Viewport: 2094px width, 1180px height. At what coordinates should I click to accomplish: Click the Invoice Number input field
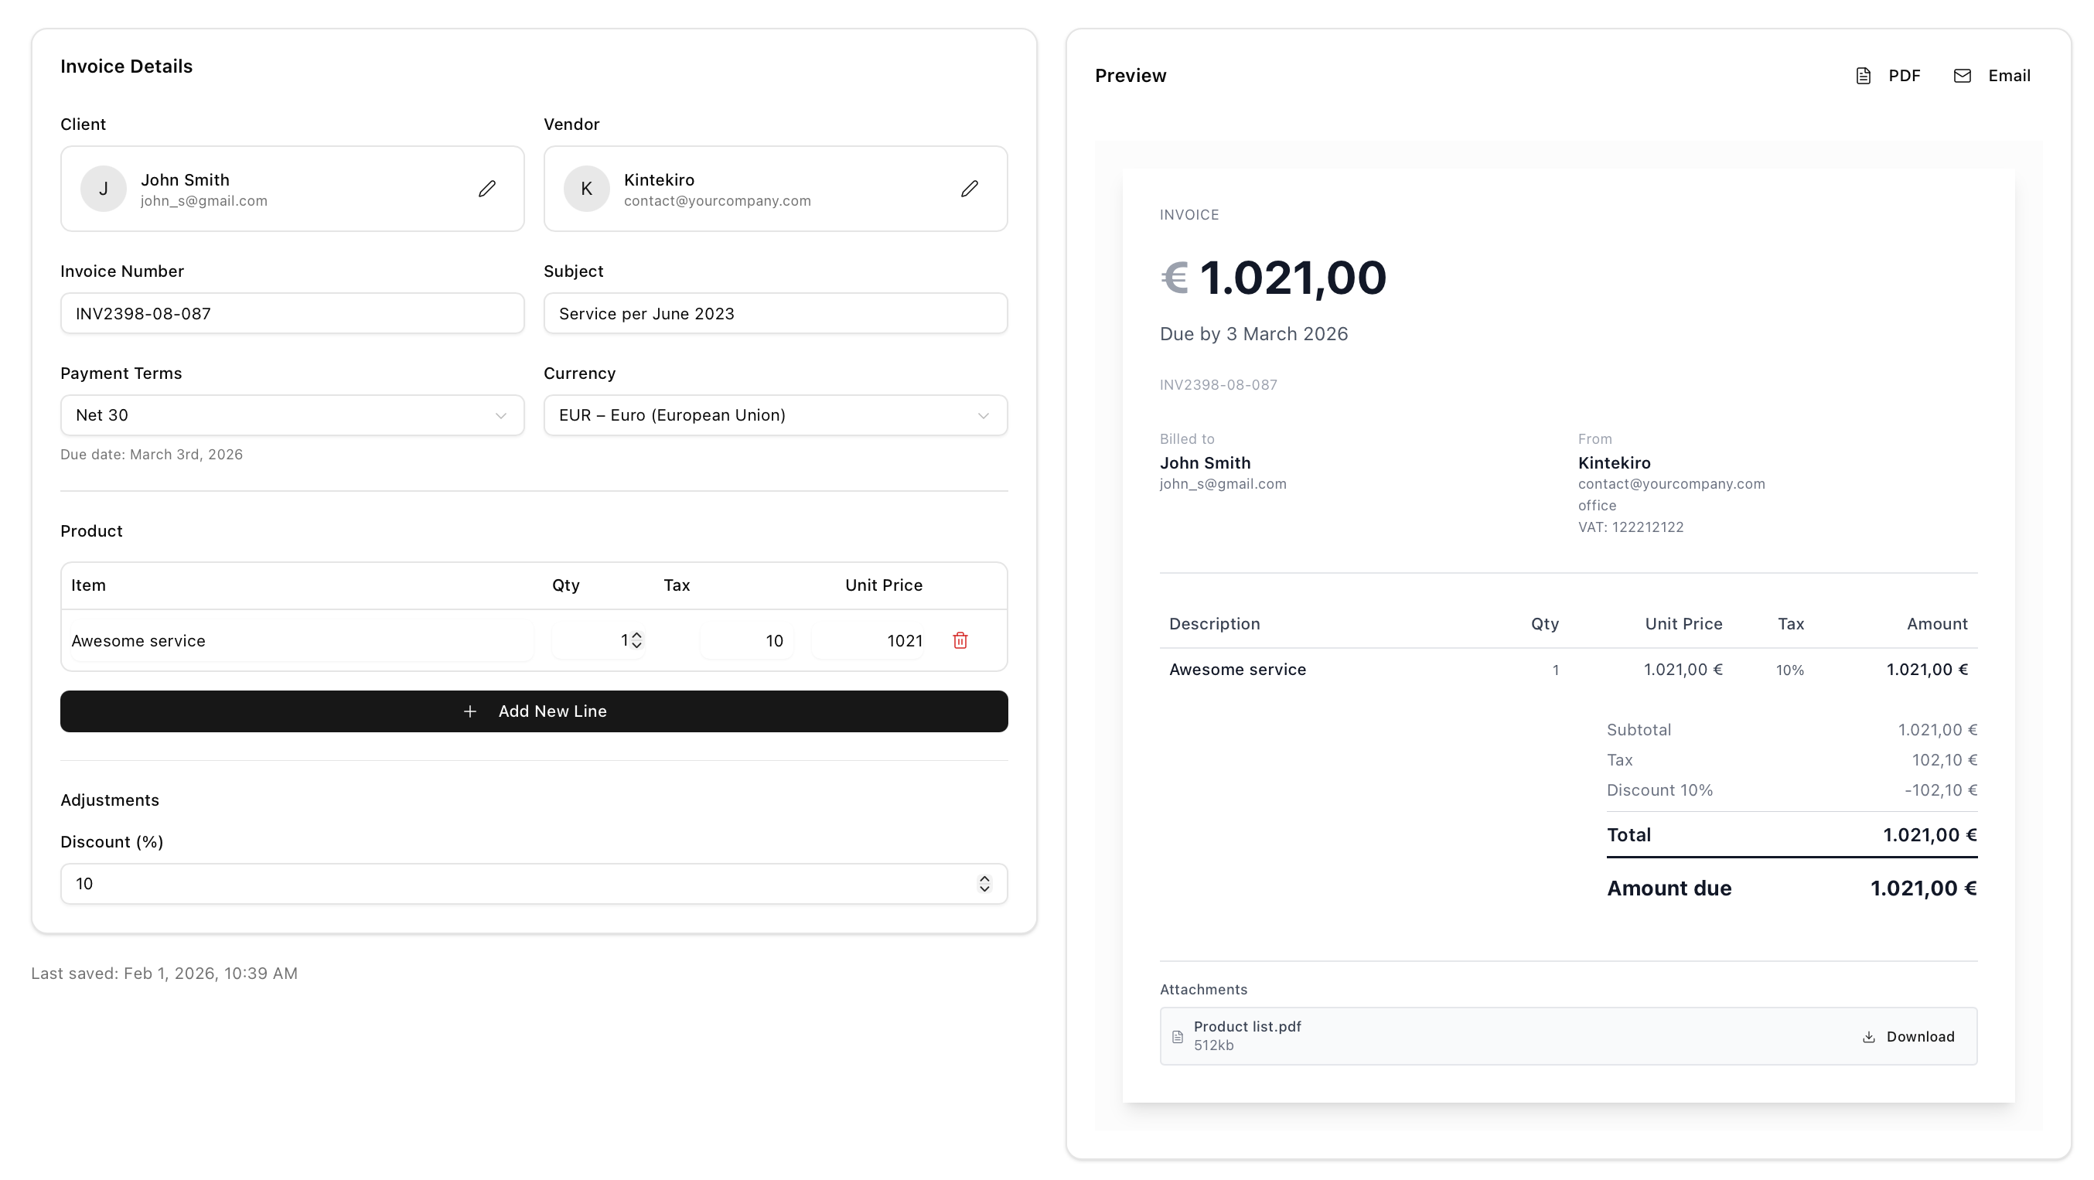pyautogui.click(x=292, y=313)
